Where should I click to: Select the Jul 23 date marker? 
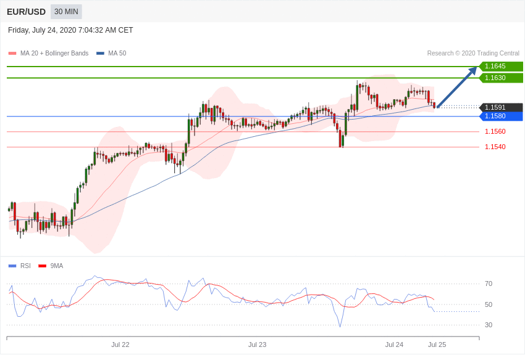tap(258, 345)
